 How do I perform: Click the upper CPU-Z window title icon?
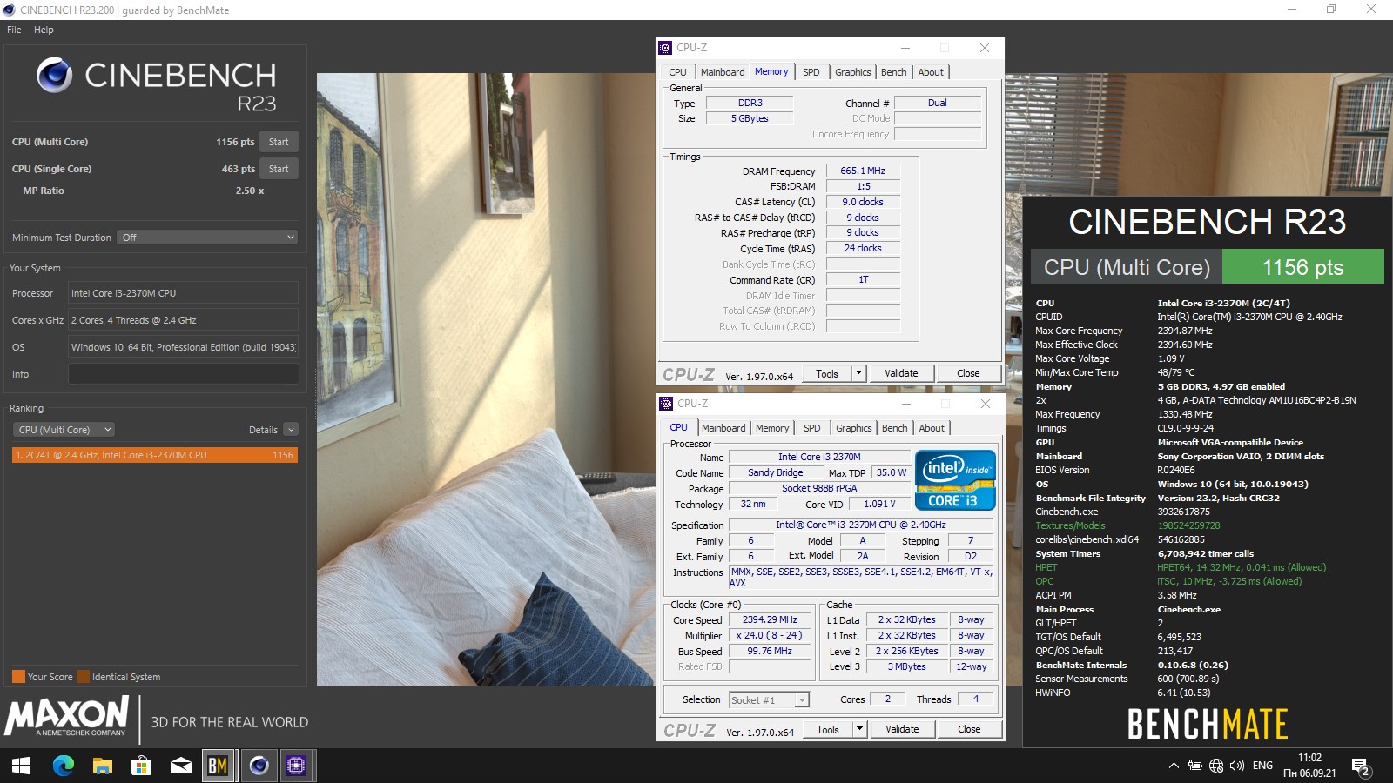point(666,48)
